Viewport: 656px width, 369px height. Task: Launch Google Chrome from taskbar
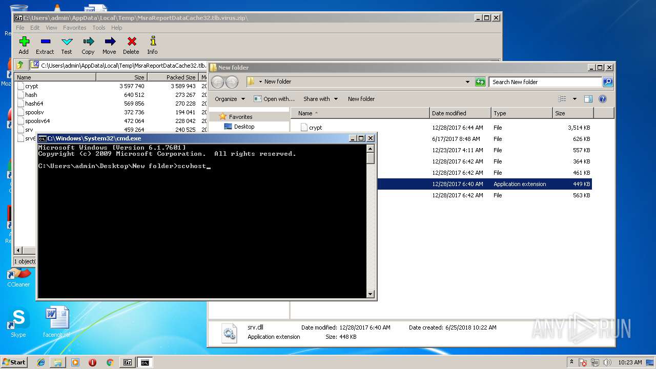pyautogui.click(x=110, y=362)
